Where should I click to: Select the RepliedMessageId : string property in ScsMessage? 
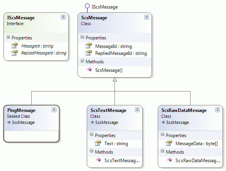121,53
